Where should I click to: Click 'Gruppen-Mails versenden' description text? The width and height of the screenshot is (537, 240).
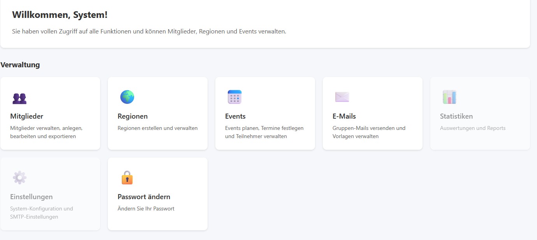pos(369,128)
